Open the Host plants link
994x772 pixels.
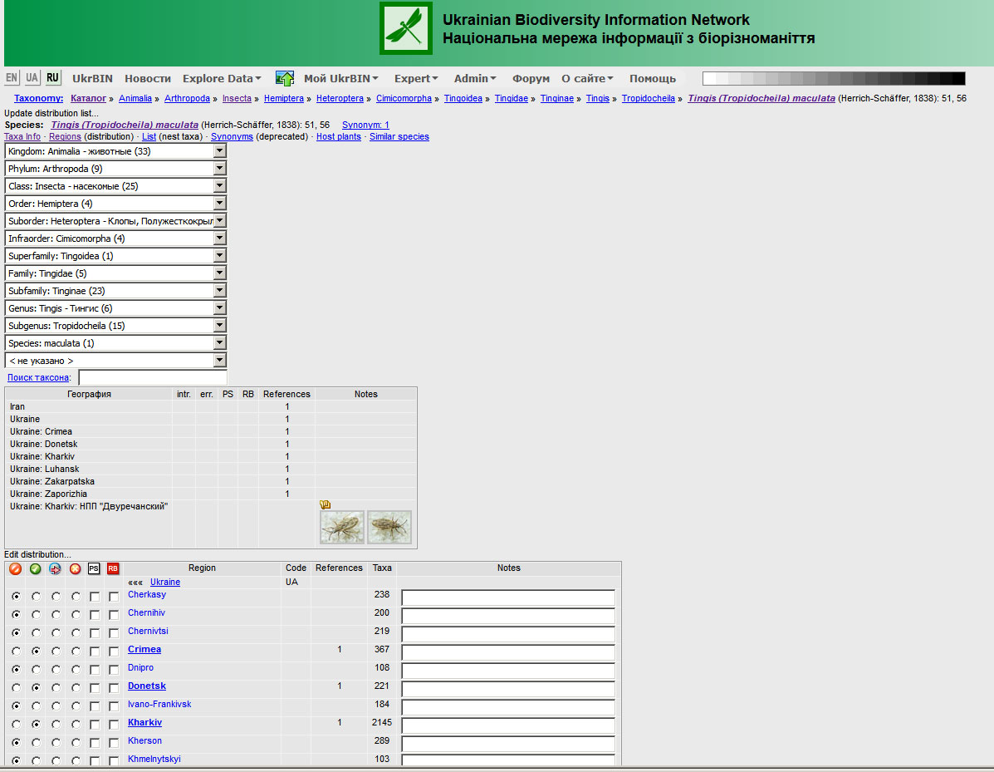[338, 136]
